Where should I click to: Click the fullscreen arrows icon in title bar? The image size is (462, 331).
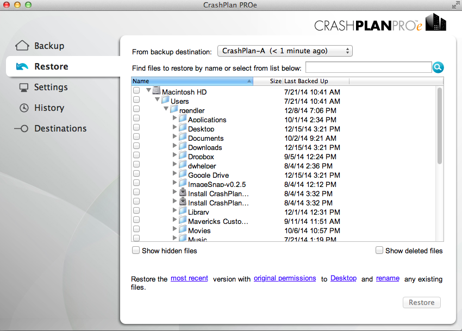click(x=455, y=5)
